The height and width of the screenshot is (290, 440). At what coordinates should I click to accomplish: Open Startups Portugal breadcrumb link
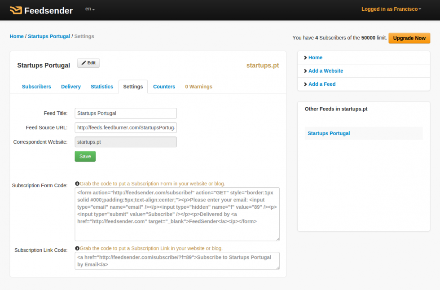coord(49,36)
